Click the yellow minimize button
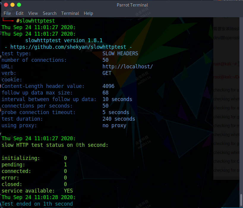The height and width of the screenshot is (208, 243). click(12, 5)
